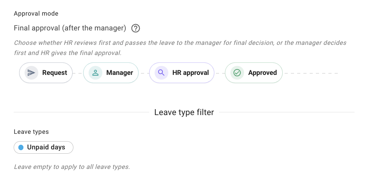Click the connector between Request and Manager
This screenshot has width=369, height=181.
[x=78, y=73]
